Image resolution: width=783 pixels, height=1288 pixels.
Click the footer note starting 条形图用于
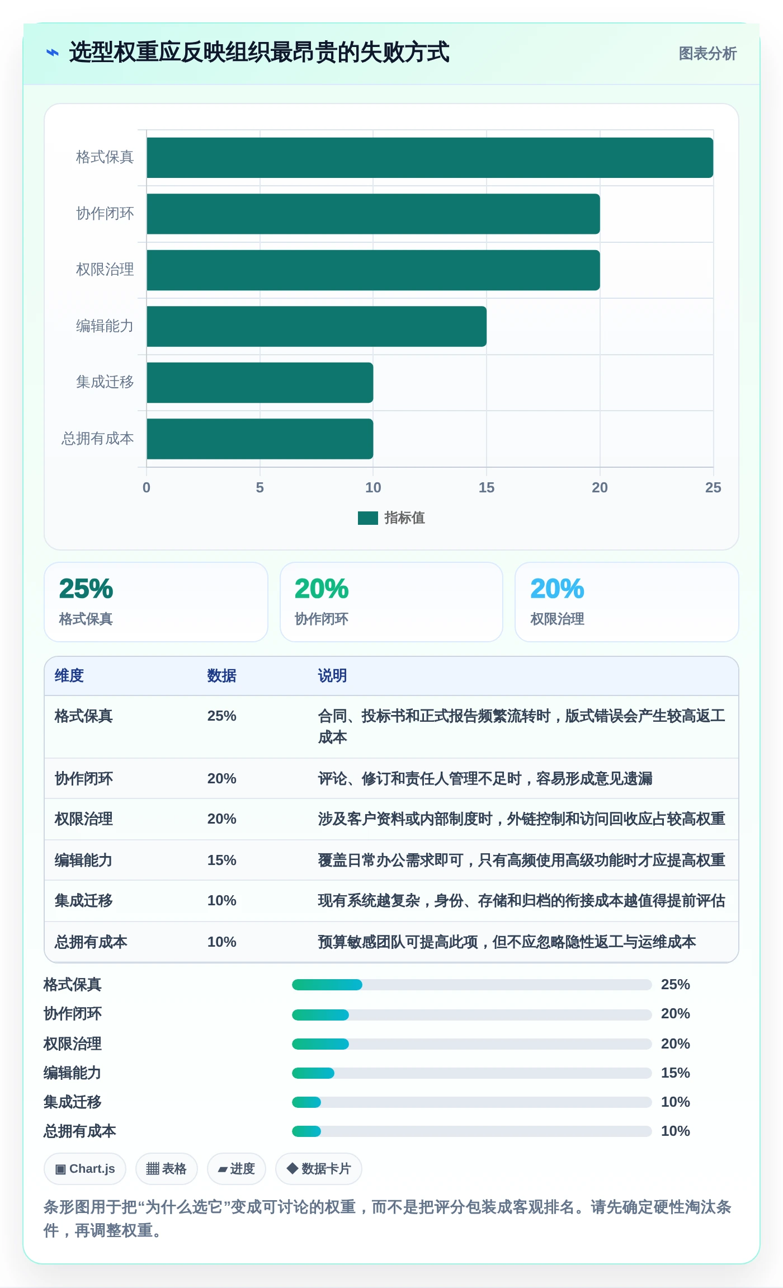(388, 1219)
